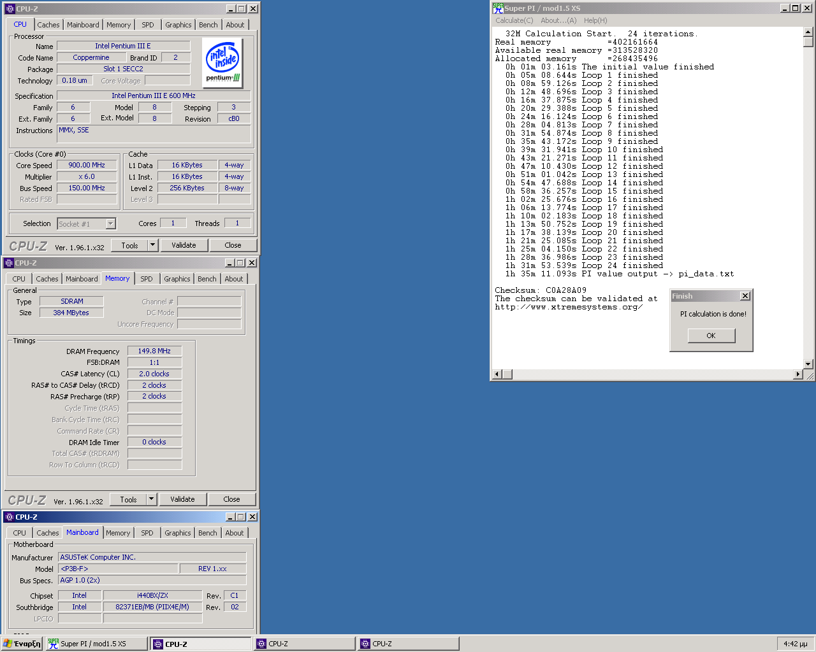Click the Multiplier x 6.0 field
The width and height of the screenshot is (816, 652).
click(87, 176)
